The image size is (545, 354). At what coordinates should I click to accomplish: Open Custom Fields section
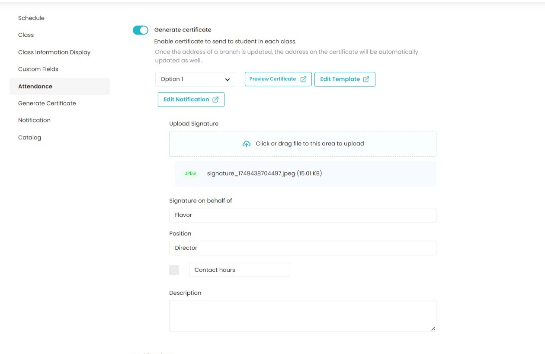click(x=38, y=69)
